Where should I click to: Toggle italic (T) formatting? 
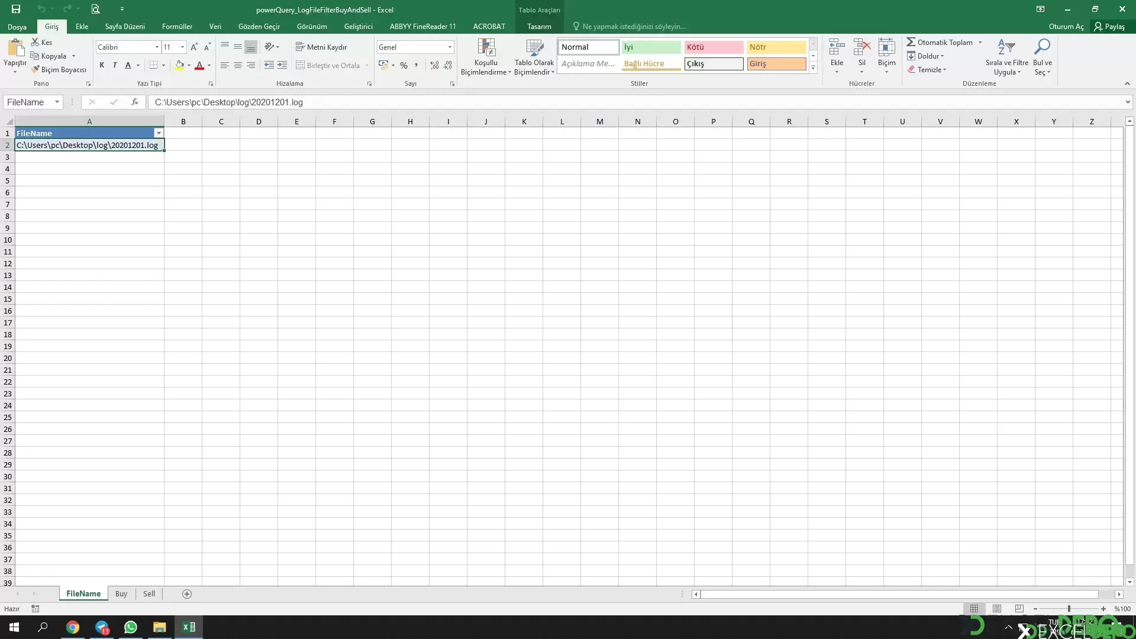115,65
